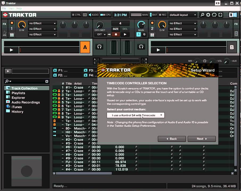This screenshot has height=191, width=241.
Task: Click favorite slot F2 icon
Action: (x=55, y=75)
